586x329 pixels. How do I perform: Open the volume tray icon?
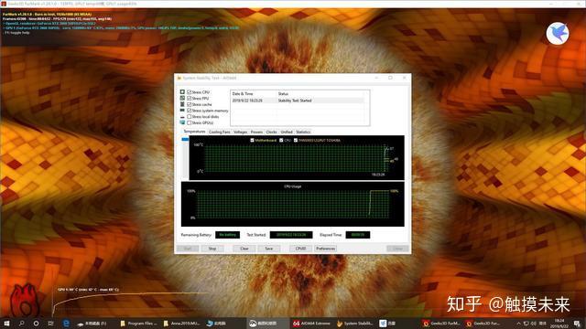(x=534, y=324)
